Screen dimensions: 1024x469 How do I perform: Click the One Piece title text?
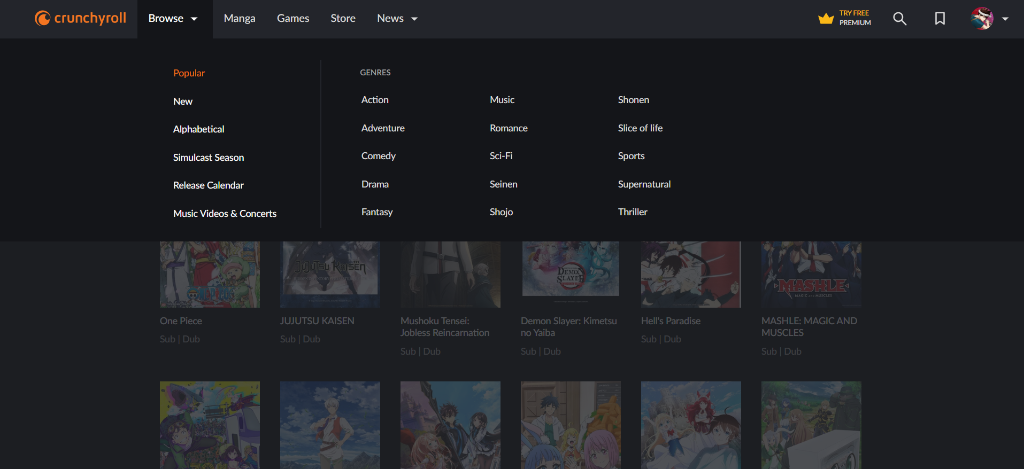181,321
